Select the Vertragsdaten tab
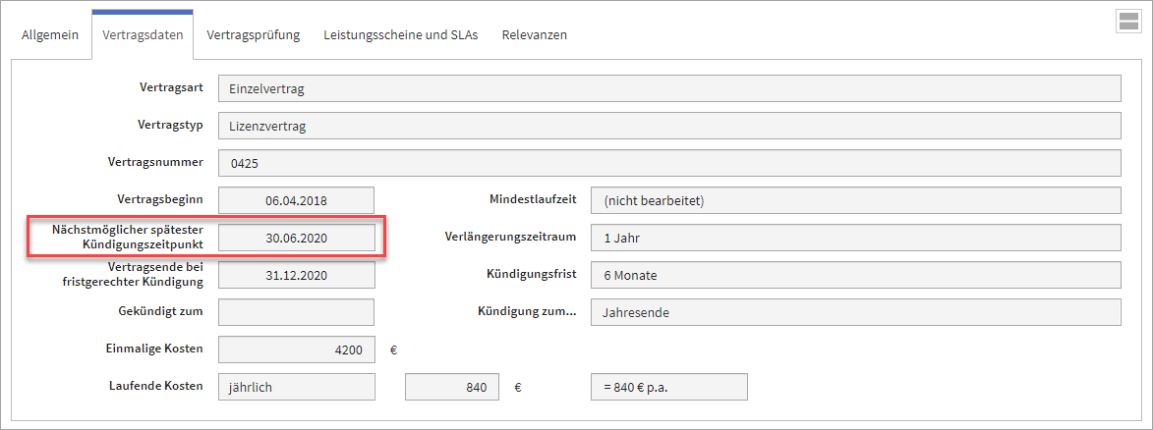1153x430 pixels. pos(142,34)
